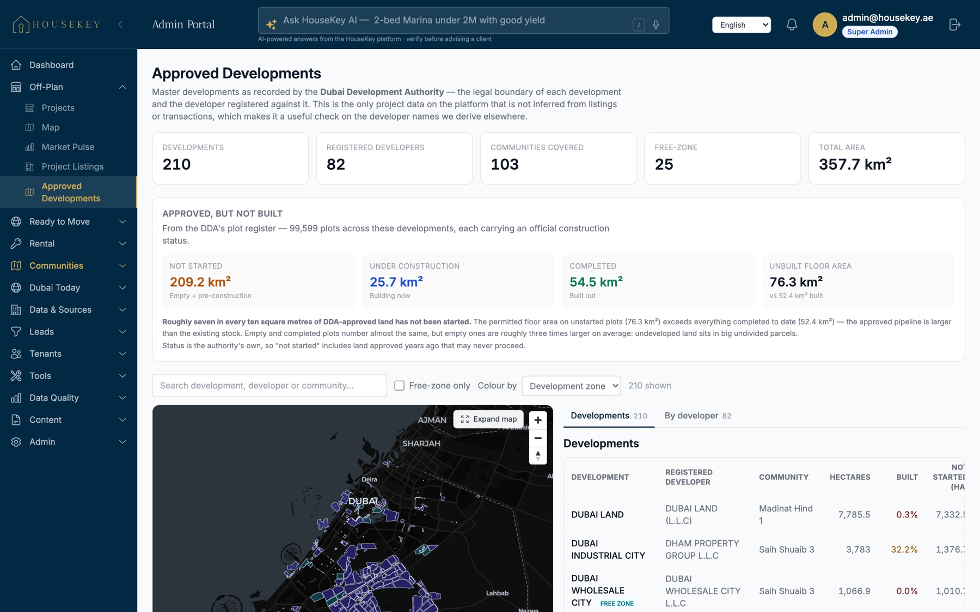Click the FREE ZONE tag on Dubai Wholesale City
980x612 pixels.
coord(617,603)
